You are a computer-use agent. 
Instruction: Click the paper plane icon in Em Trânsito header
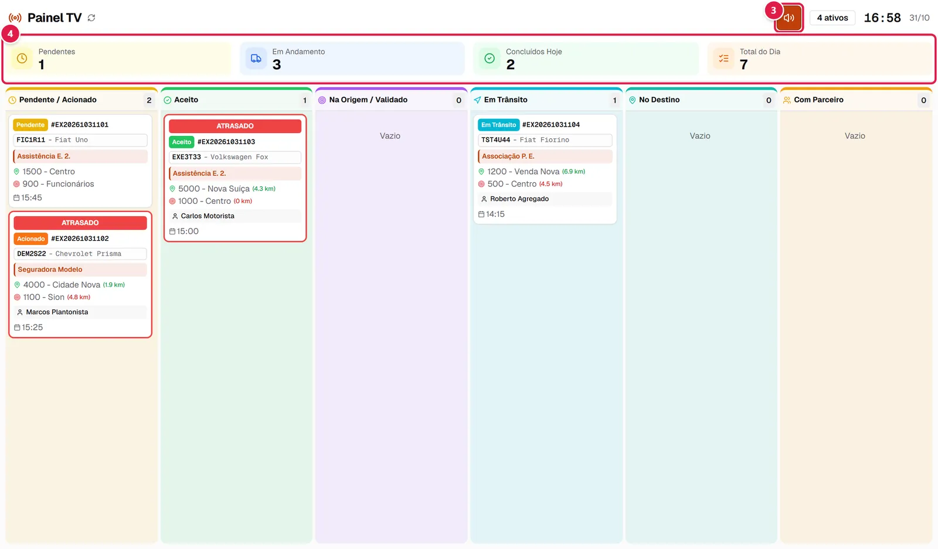point(477,100)
